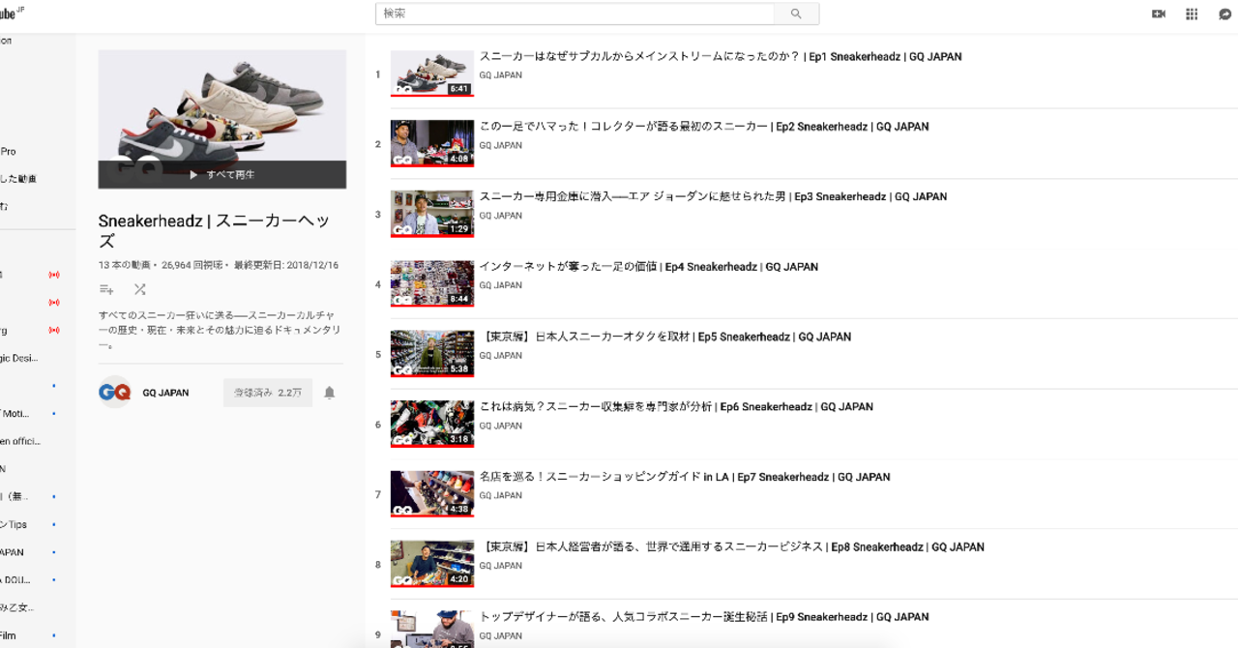Click the search magnifier button
This screenshot has height=648, width=1238.
coord(796,14)
